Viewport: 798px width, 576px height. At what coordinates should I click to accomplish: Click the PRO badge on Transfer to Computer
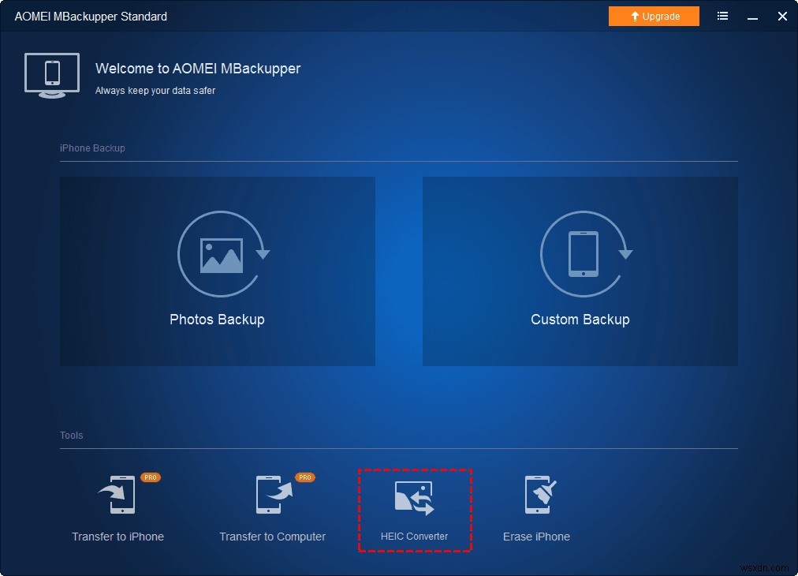pos(304,477)
